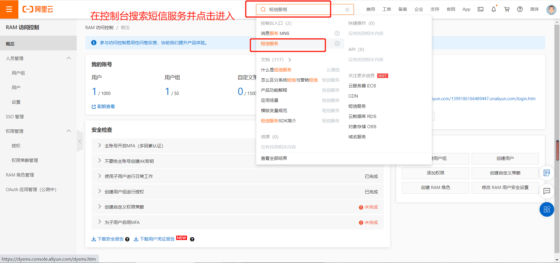Select 消息服务 MNS search result
This screenshot has width=560, height=263.
click(275, 33)
